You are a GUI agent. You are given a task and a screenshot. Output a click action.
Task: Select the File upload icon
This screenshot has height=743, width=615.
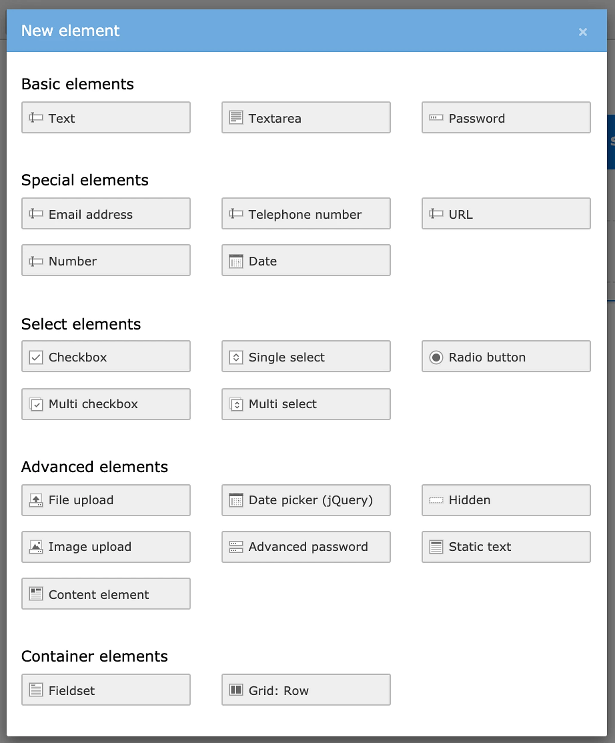[36, 500]
